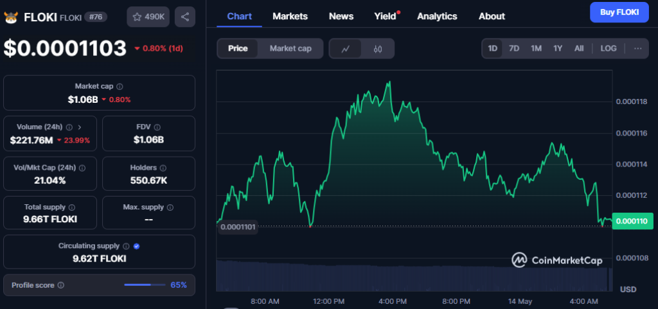Add FLOKI to watchlist with the star button
This screenshot has height=309, width=658.
pos(148,17)
